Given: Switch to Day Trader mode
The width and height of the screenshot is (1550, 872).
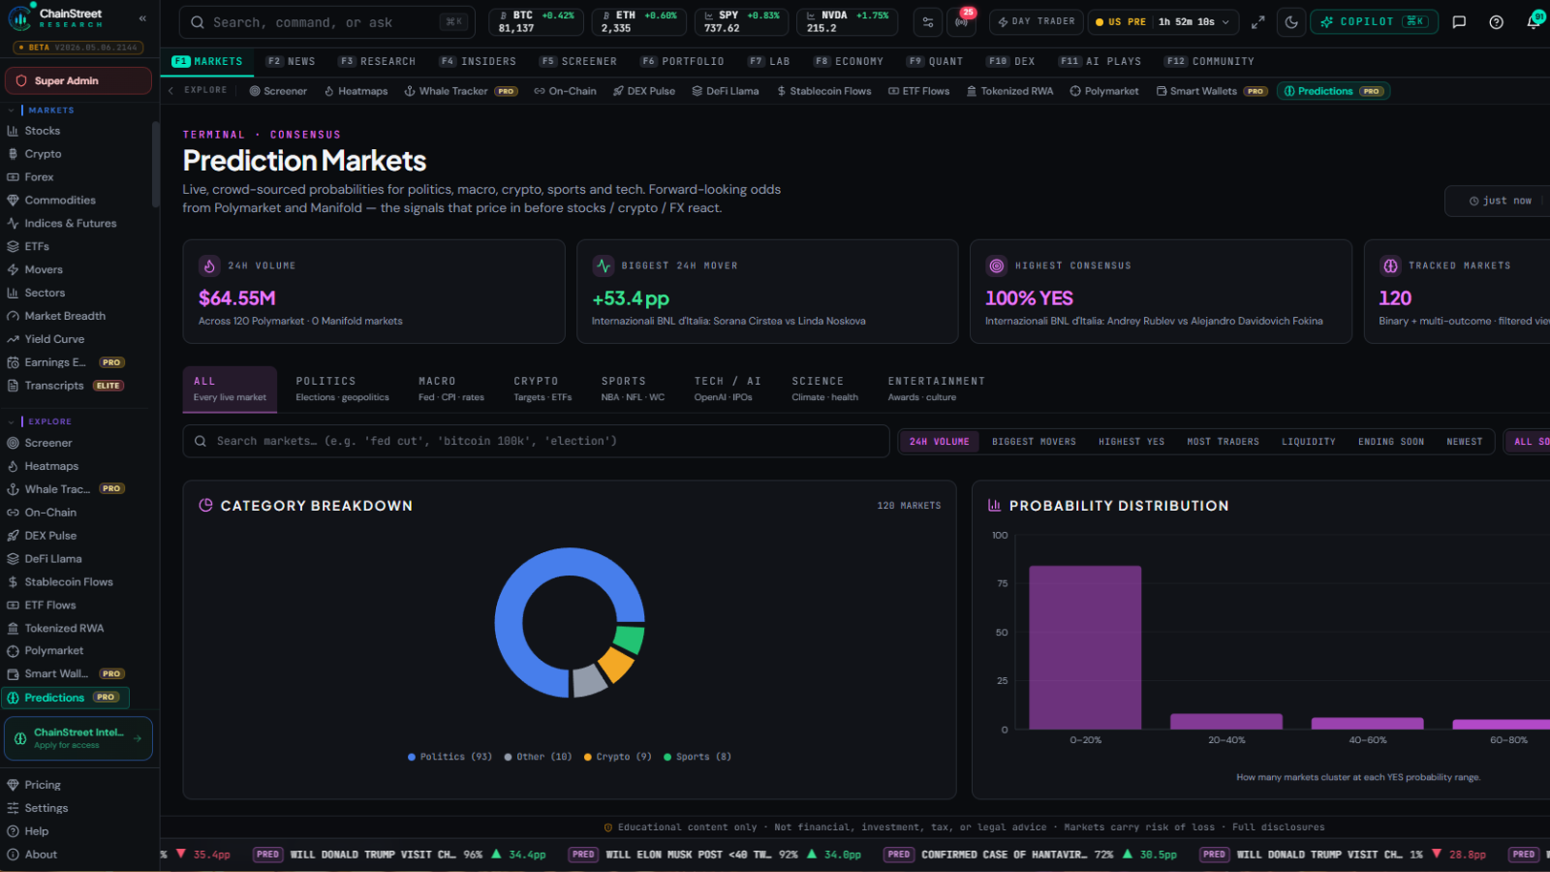Looking at the screenshot, I should pos(1036,21).
